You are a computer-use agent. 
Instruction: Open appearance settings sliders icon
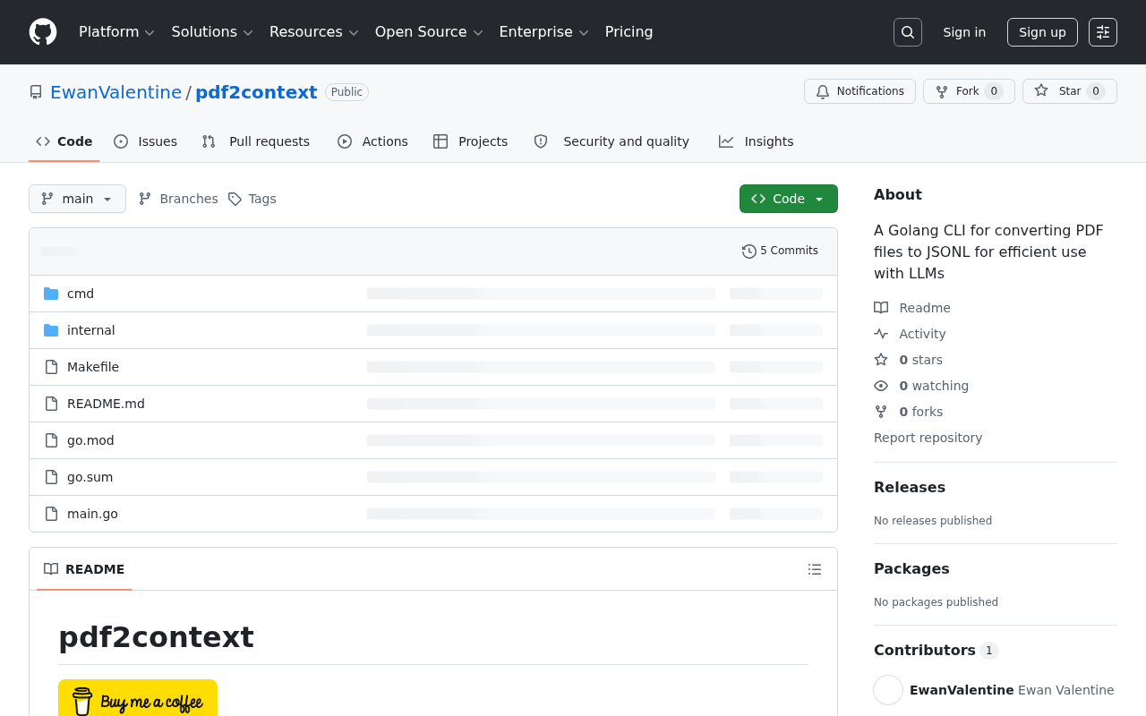(x=1103, y=32)
